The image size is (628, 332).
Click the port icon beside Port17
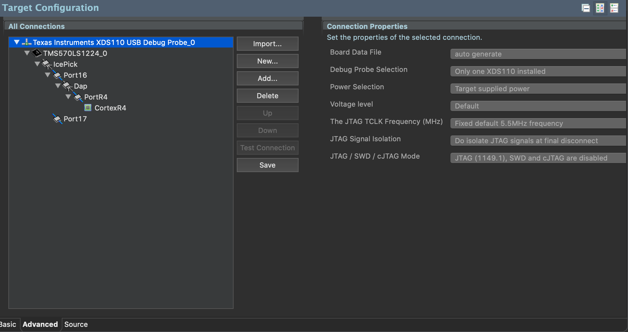(x=57, y=119)
